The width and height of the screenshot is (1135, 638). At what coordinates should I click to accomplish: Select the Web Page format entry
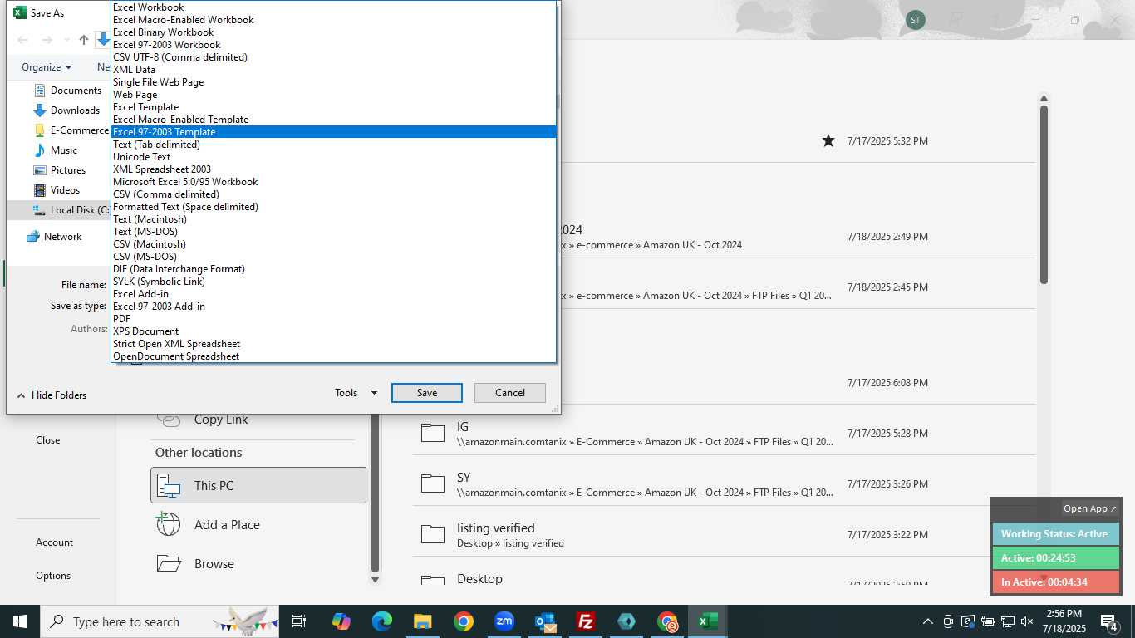point(333,95)
